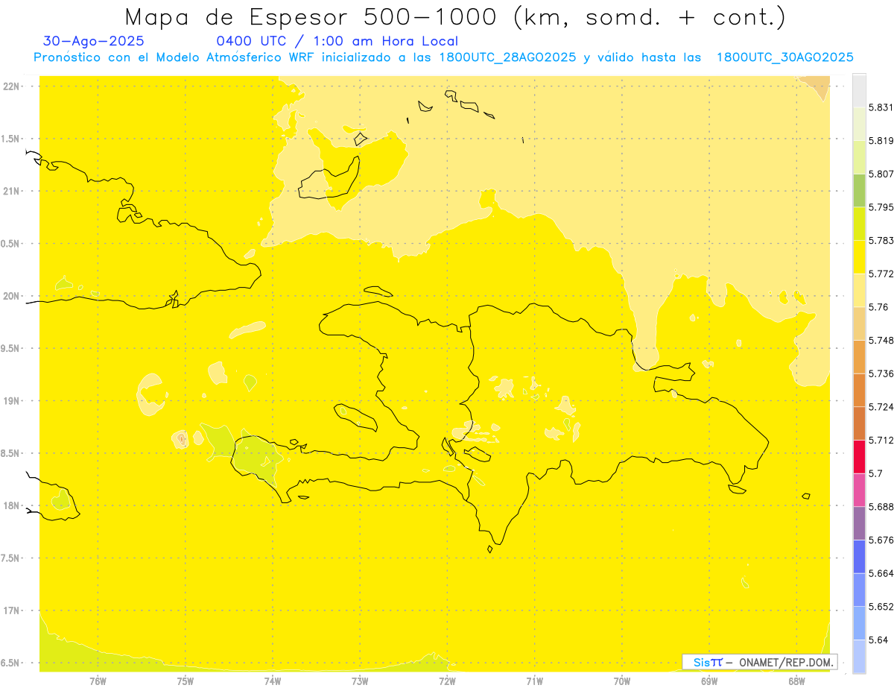Select the longitude label '74W'
Viewport: 894px width, 691px height.
coord(272,681)
